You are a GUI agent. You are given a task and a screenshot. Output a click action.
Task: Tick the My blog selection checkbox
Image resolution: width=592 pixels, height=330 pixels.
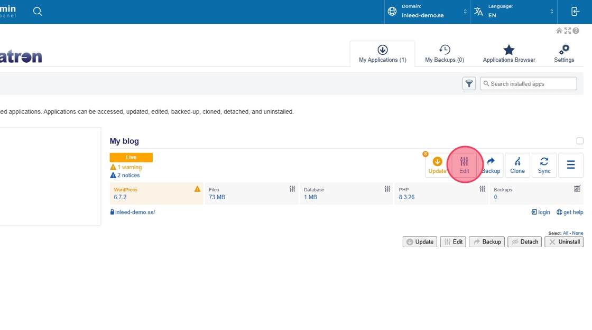[x=580, y=141]
